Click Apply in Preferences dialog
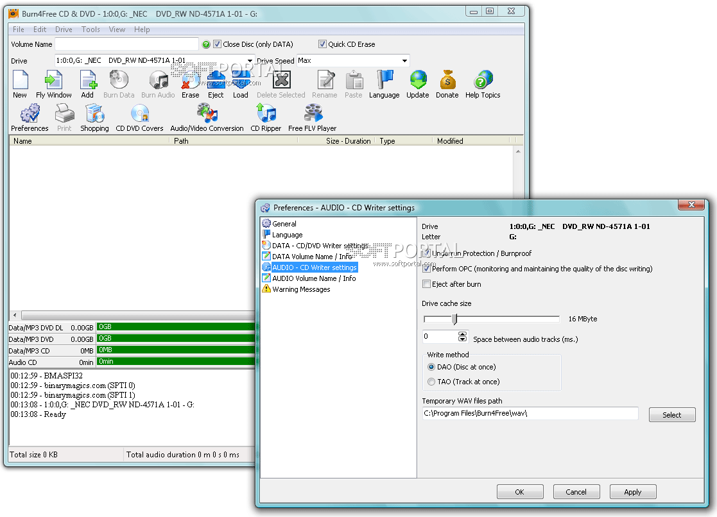 [x=633, y=492]
